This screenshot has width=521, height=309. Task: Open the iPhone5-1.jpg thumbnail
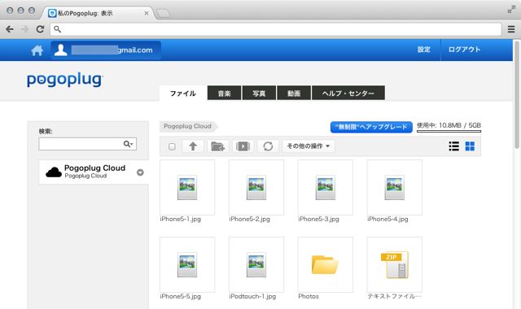click(187, 187)
